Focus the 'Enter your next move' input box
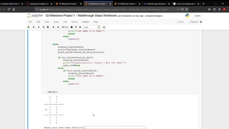The image size is (229, 129). coord(115,128)
